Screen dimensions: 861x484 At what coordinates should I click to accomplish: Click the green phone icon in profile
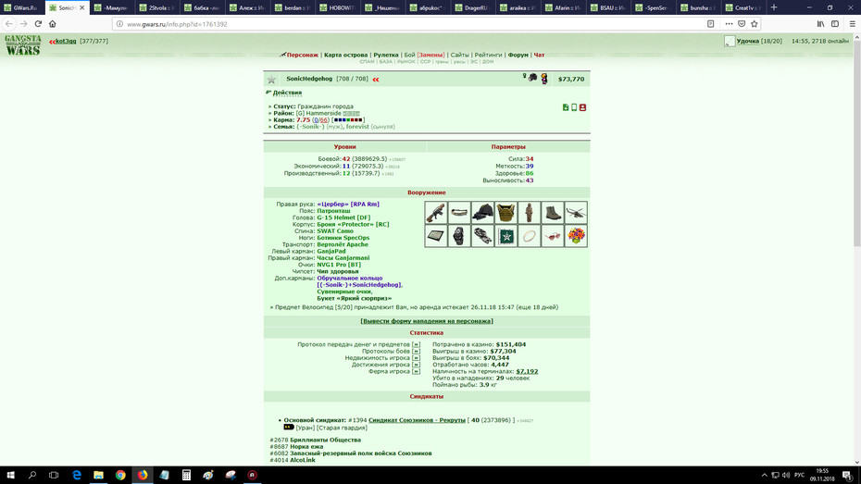(x=574, y=107)
